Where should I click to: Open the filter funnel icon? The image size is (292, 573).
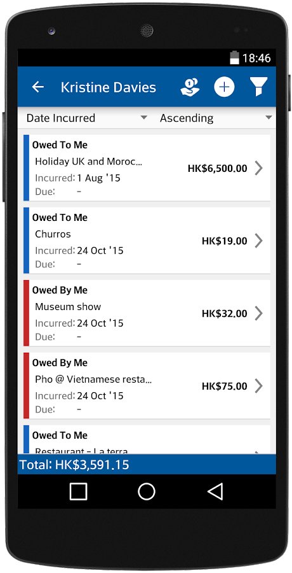coord(259,87)
